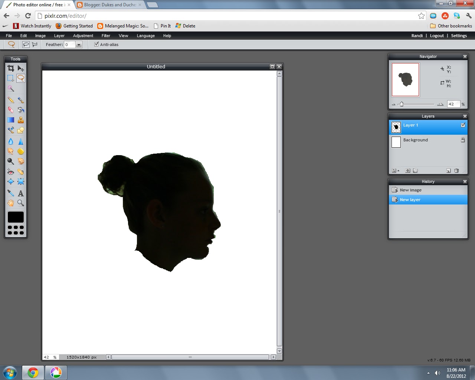This screenshot has height=380, width=475.
Task: Open the trash icon to delete Layer 1
Action: pos(457,170)
